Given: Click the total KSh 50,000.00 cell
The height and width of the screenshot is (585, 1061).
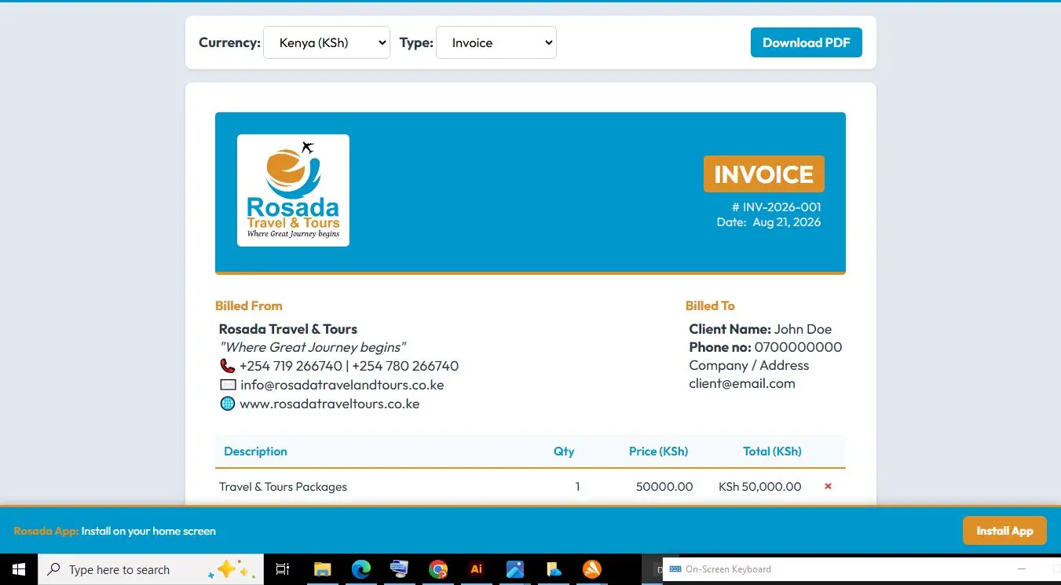Looking at the screenshot, I should (x=760, y=487).
